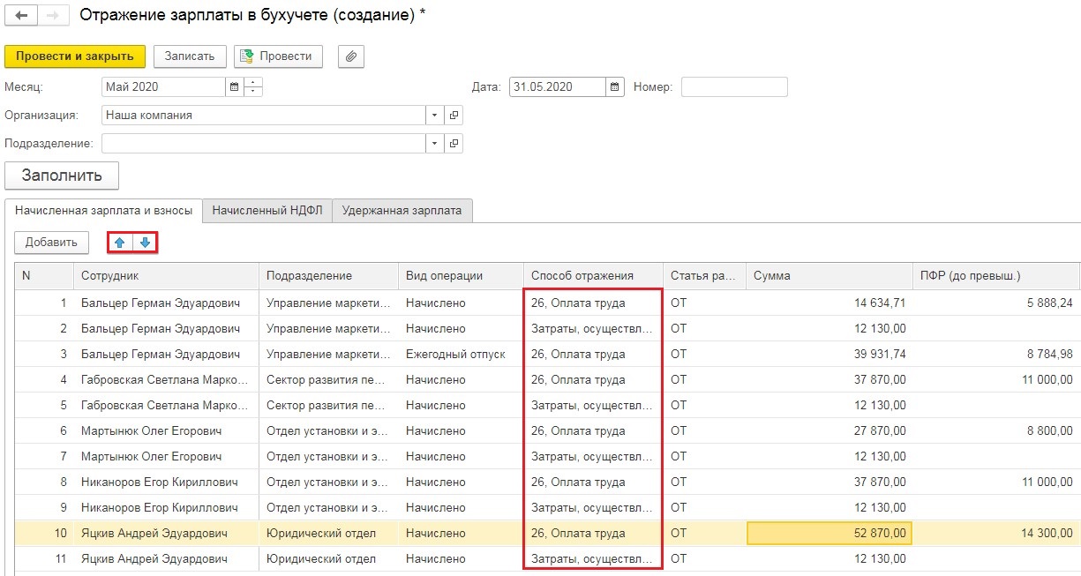Screen dimensions: 1081x576
Task: Move row down with blue arrow
Action: pos(145,243)
